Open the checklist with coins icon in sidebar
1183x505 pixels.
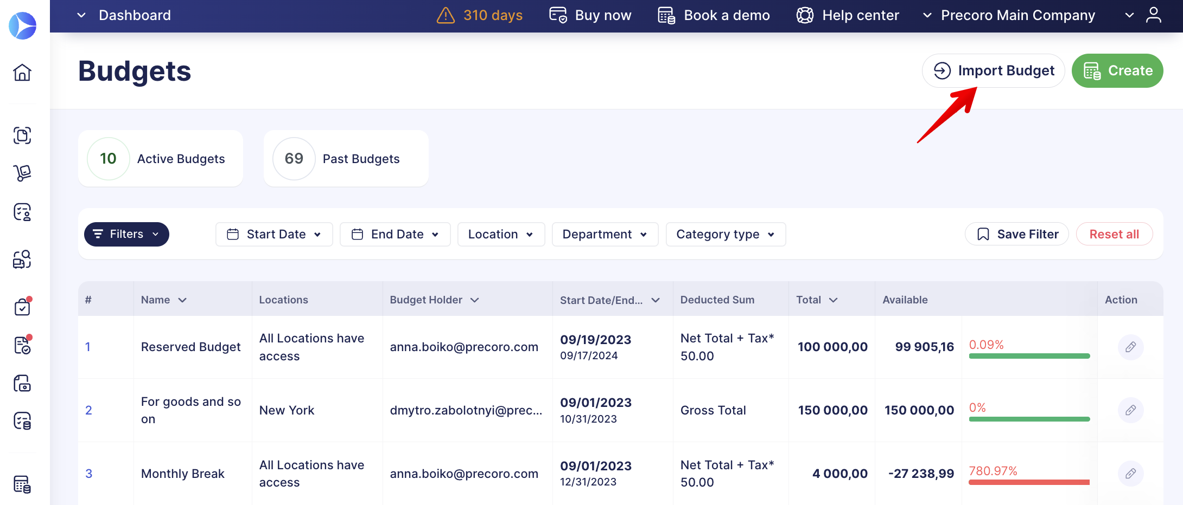tap(22, 421)
